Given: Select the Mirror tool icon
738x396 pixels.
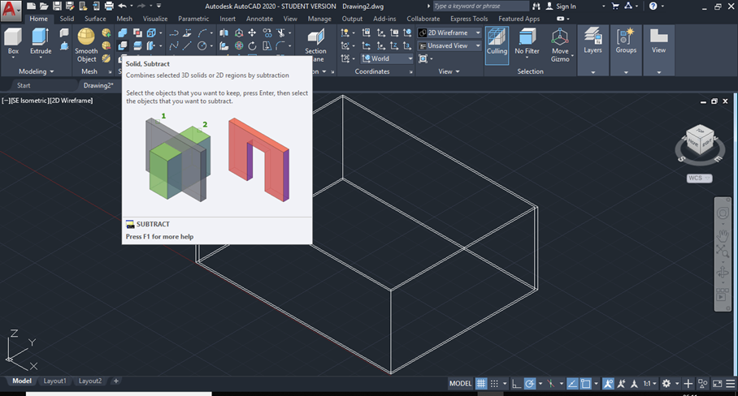Looking at the screenshot, I should coord(224,33).
